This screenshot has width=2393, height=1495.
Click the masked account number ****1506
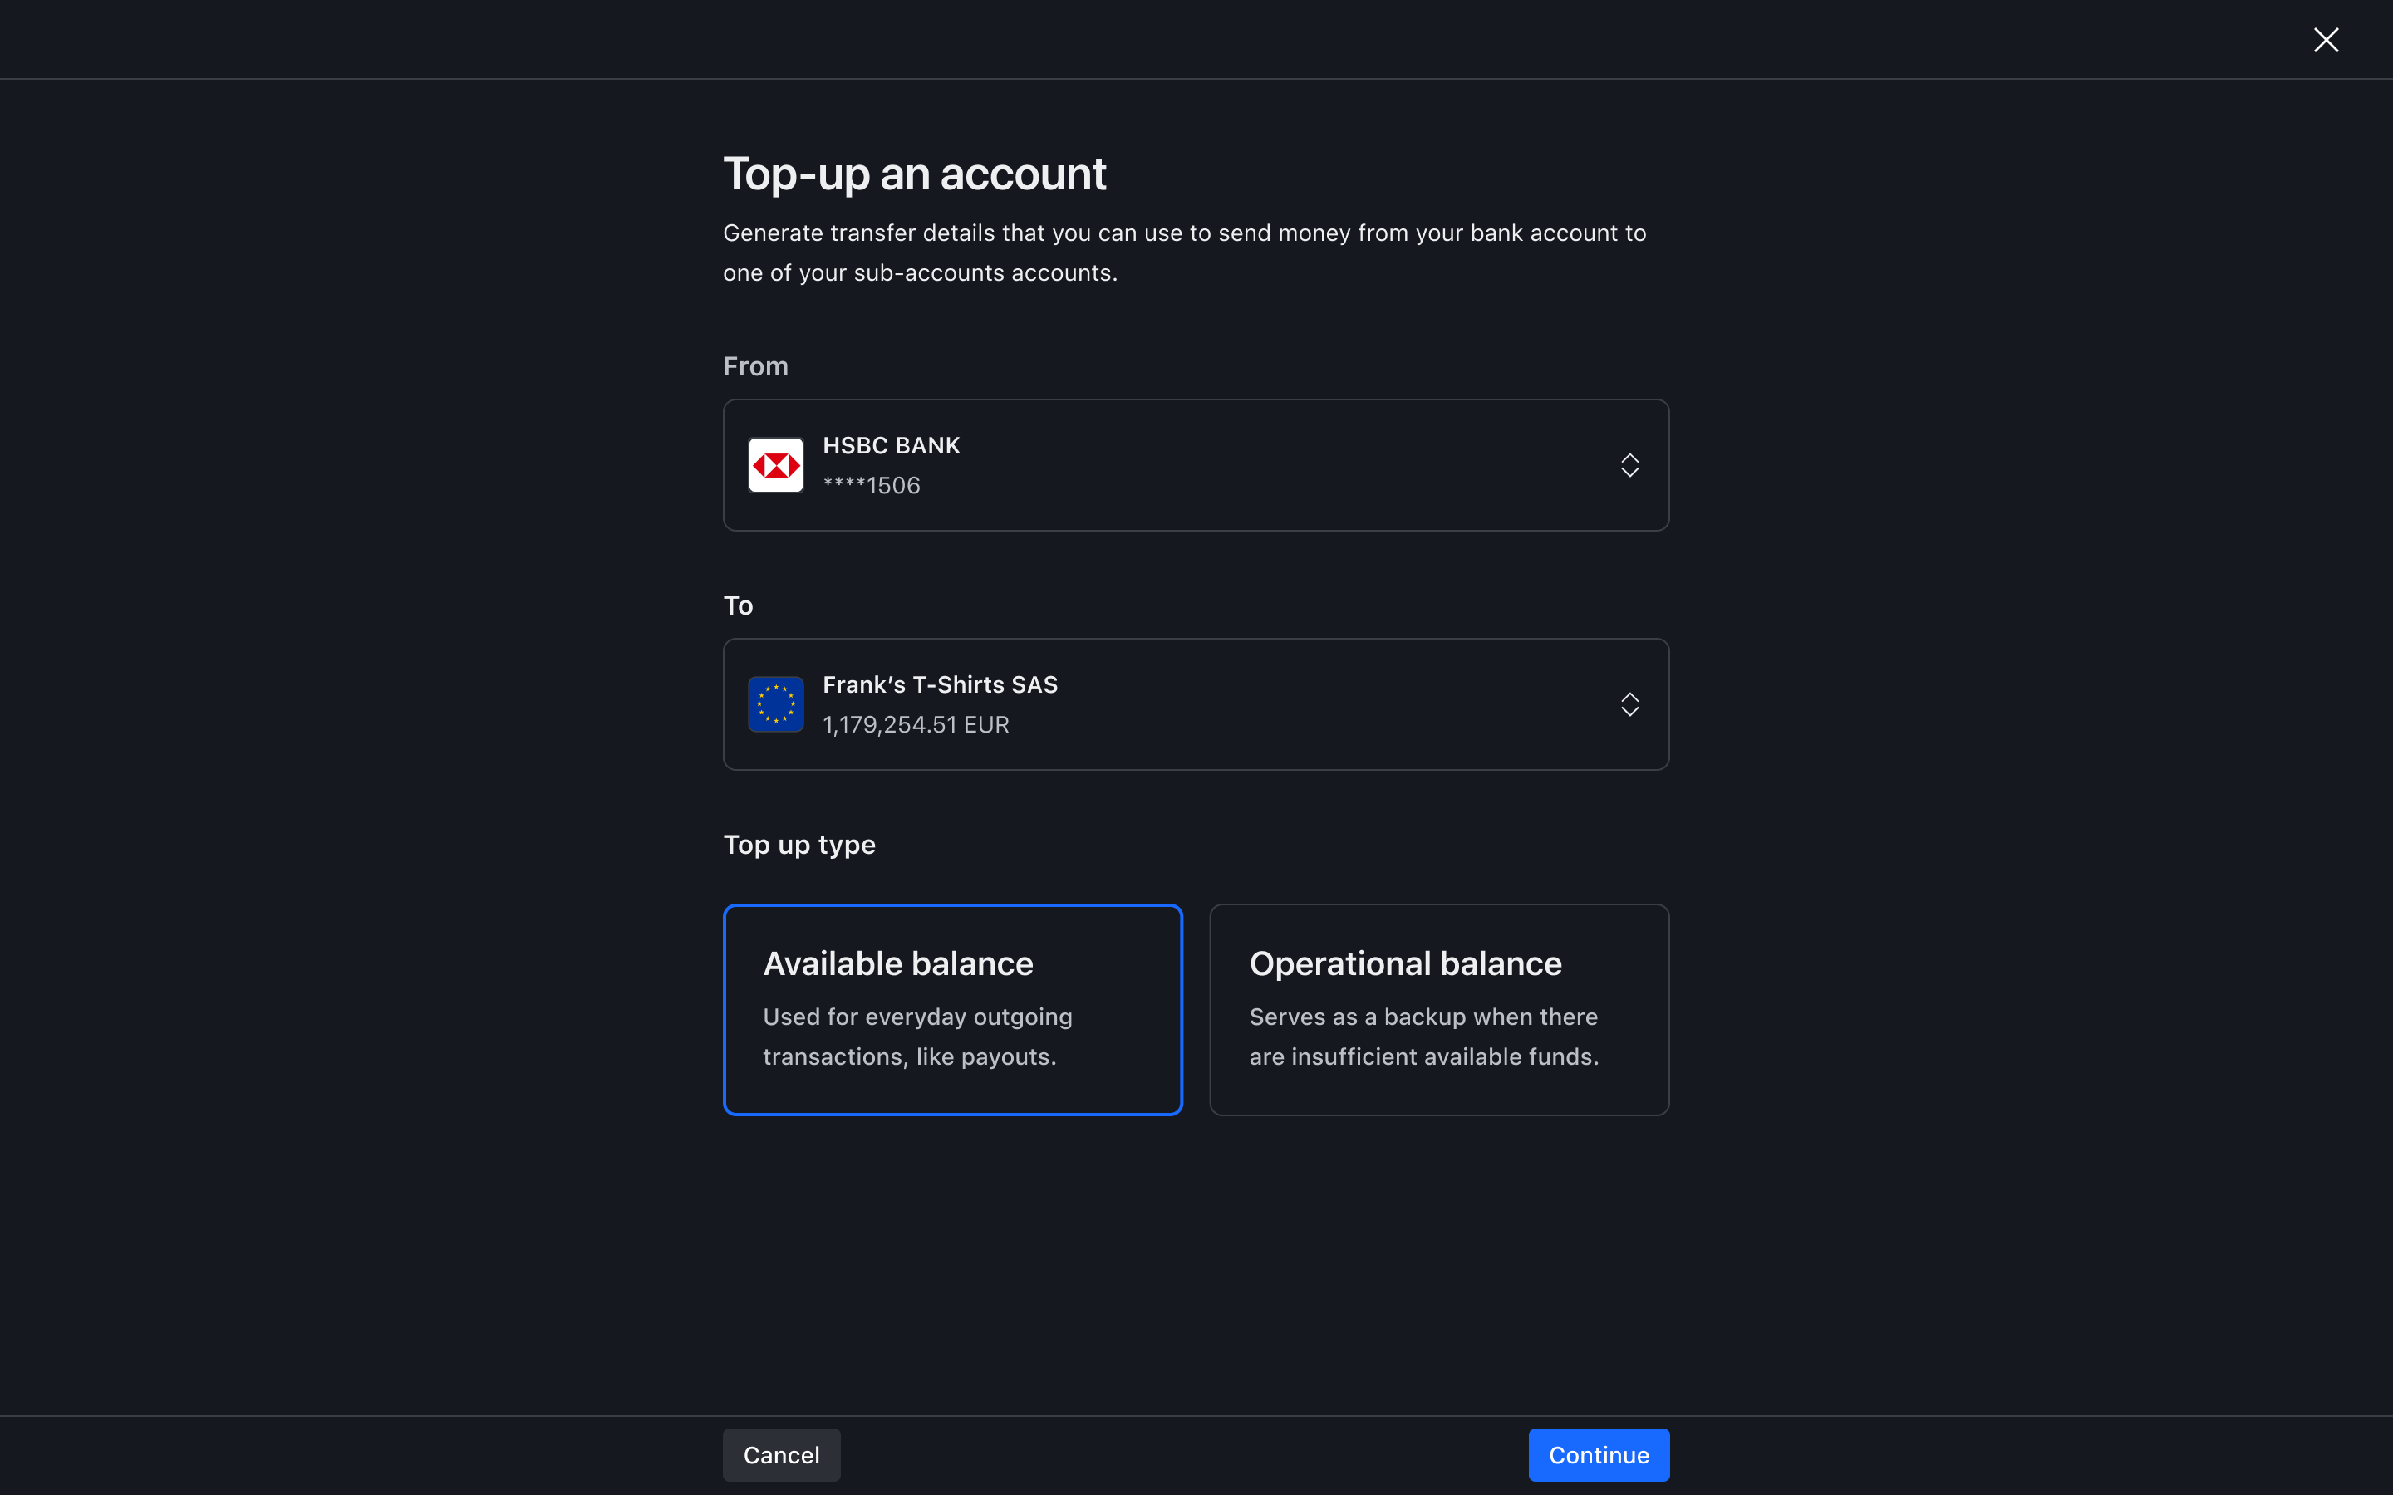(x=871, y=486)
